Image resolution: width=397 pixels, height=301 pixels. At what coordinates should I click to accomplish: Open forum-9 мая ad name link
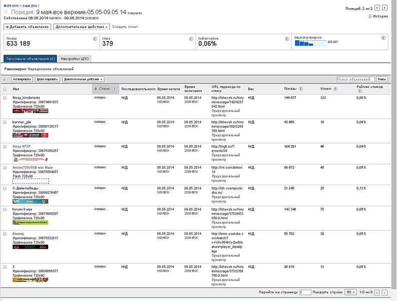23,209
